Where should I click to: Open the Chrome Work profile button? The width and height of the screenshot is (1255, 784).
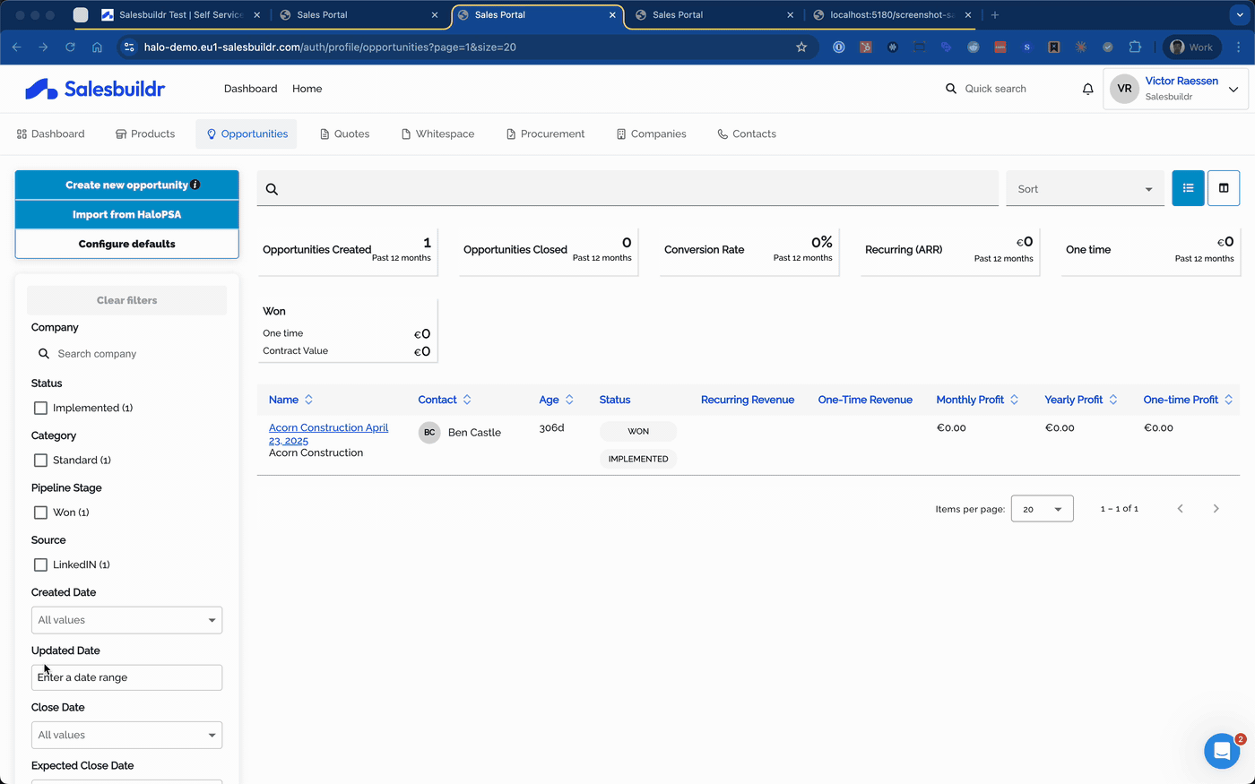pyautogui.click(x=1191, y=47)
